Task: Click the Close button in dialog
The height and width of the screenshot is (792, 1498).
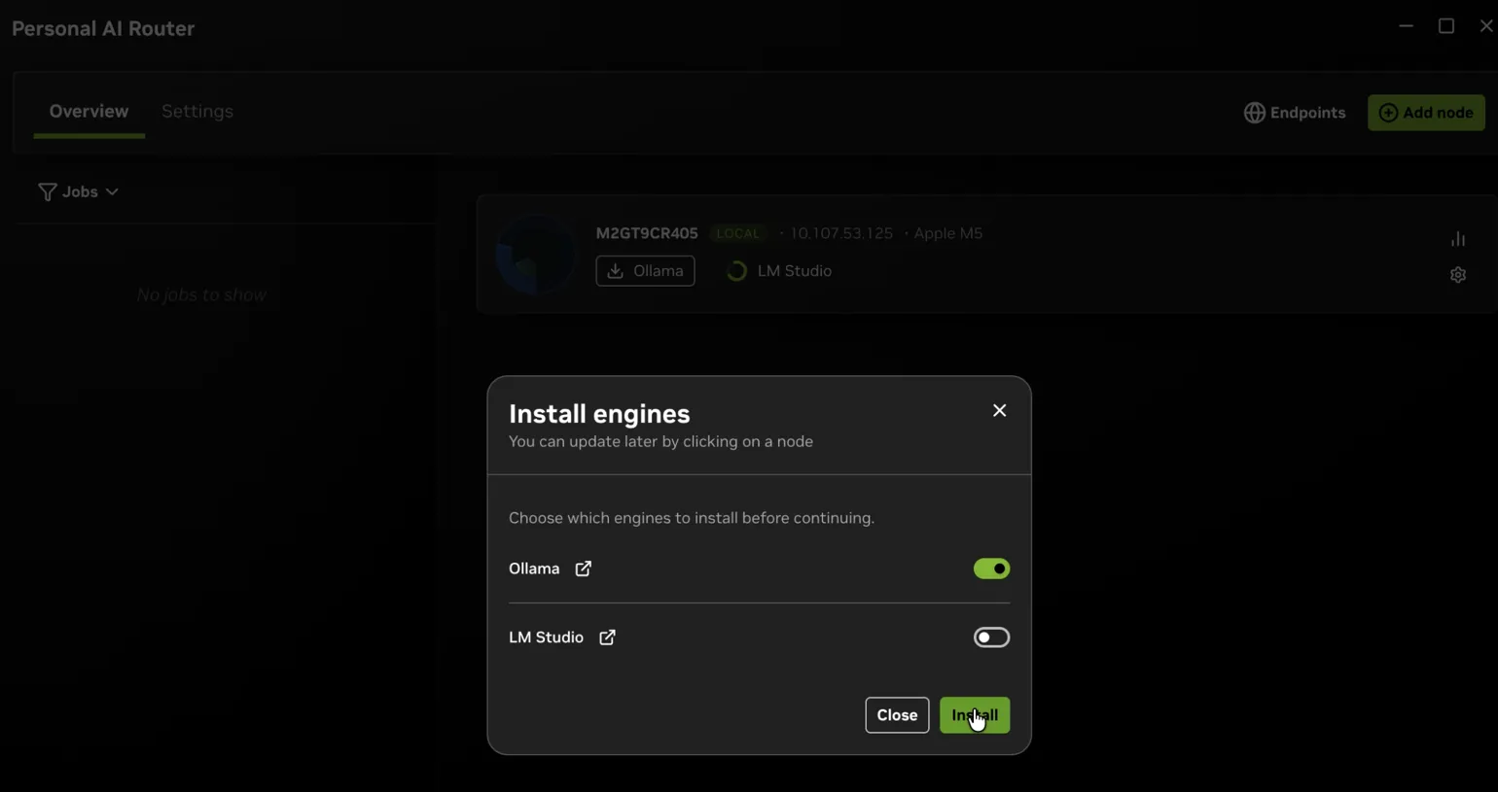Action: [x=897, y=715]
